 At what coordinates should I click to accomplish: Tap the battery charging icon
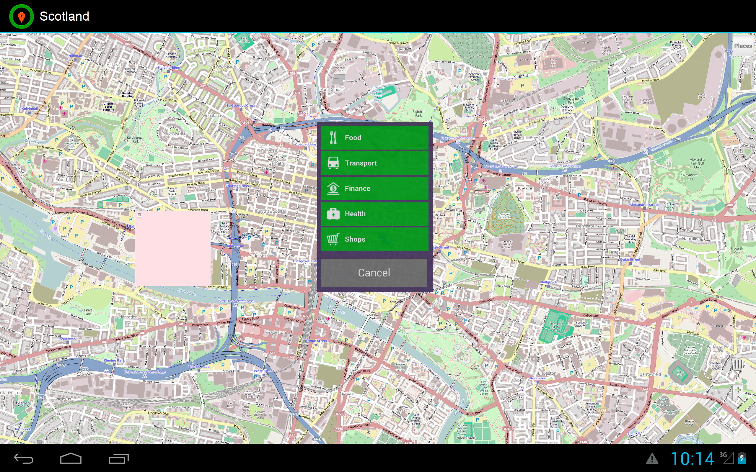(x=742, y=458)
